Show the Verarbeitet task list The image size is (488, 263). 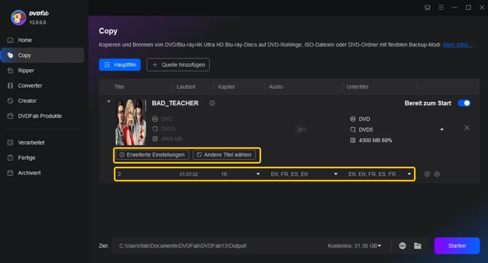[31, 142]
